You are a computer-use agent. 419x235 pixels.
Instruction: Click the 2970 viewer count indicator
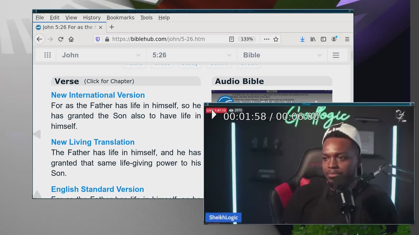(x=235, y=110)
